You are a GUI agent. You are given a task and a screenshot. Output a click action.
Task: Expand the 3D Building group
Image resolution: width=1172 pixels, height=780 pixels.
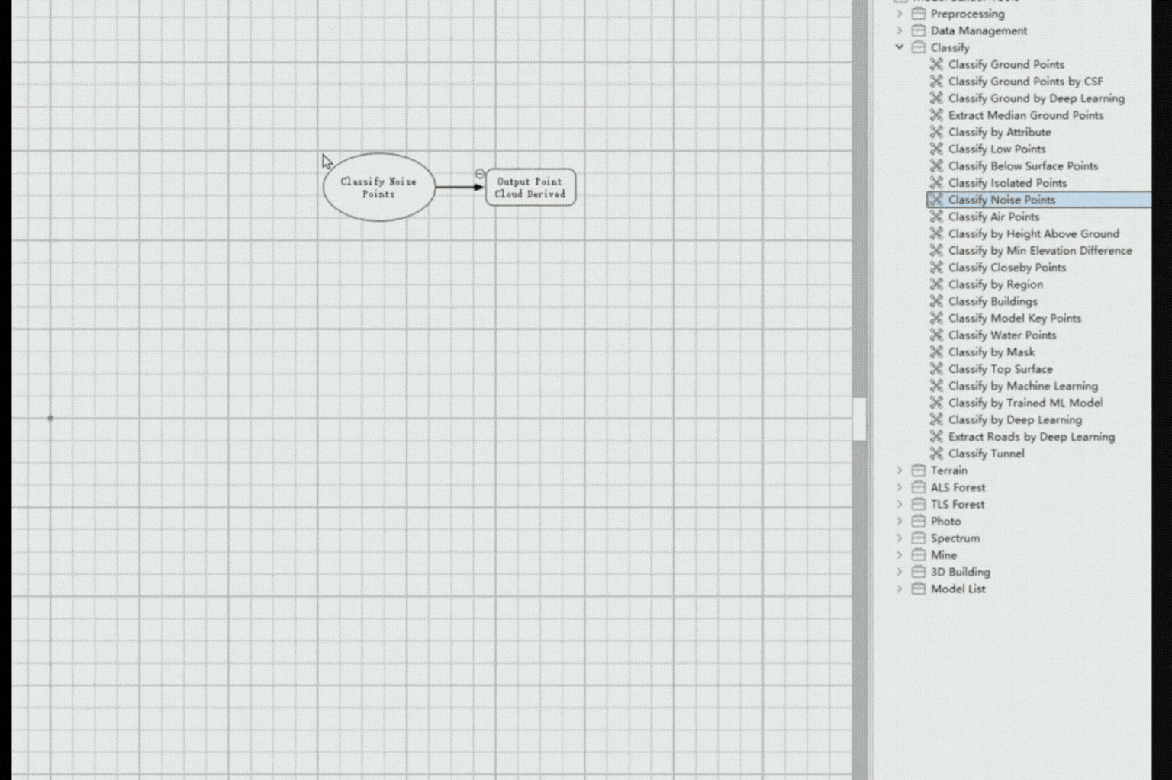coord(900,572)
